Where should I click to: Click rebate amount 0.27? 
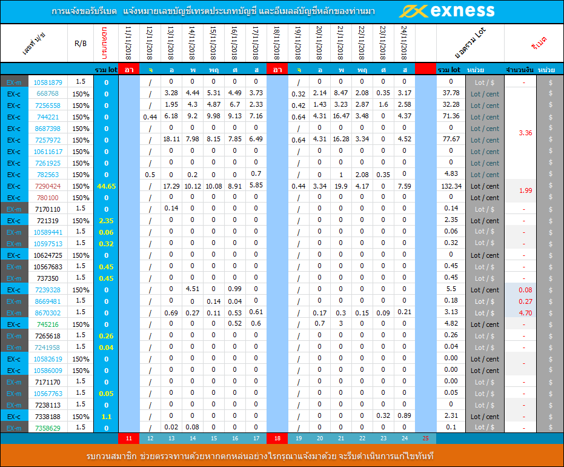point(525,301)
